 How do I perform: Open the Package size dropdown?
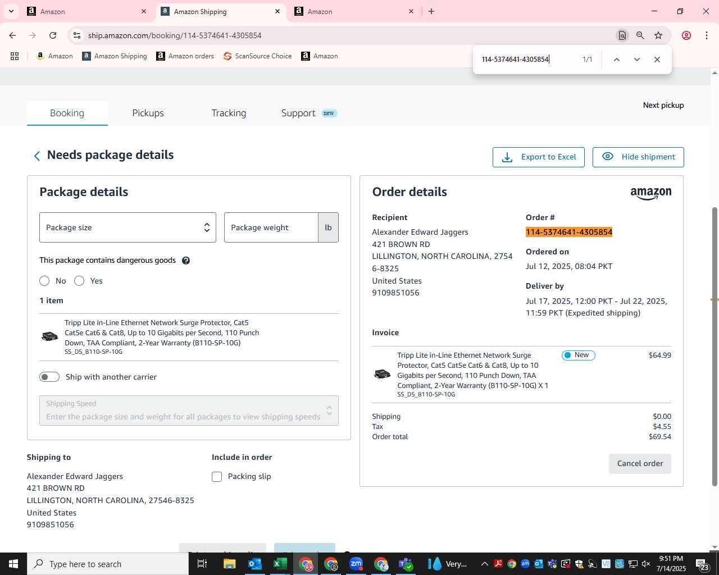tap(128, 227)
